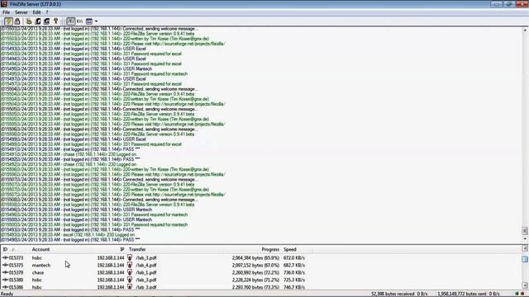529x297 pixels.
Task: Select the chase account cell
Action: point(38,273)
